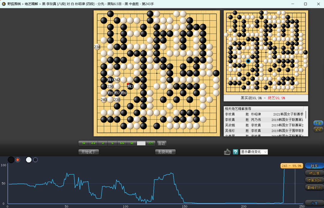Jump to the last move of the game
324x208 pixels.
click(132, 143)
